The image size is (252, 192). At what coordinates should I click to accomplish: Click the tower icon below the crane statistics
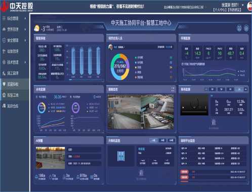(214, 122)
